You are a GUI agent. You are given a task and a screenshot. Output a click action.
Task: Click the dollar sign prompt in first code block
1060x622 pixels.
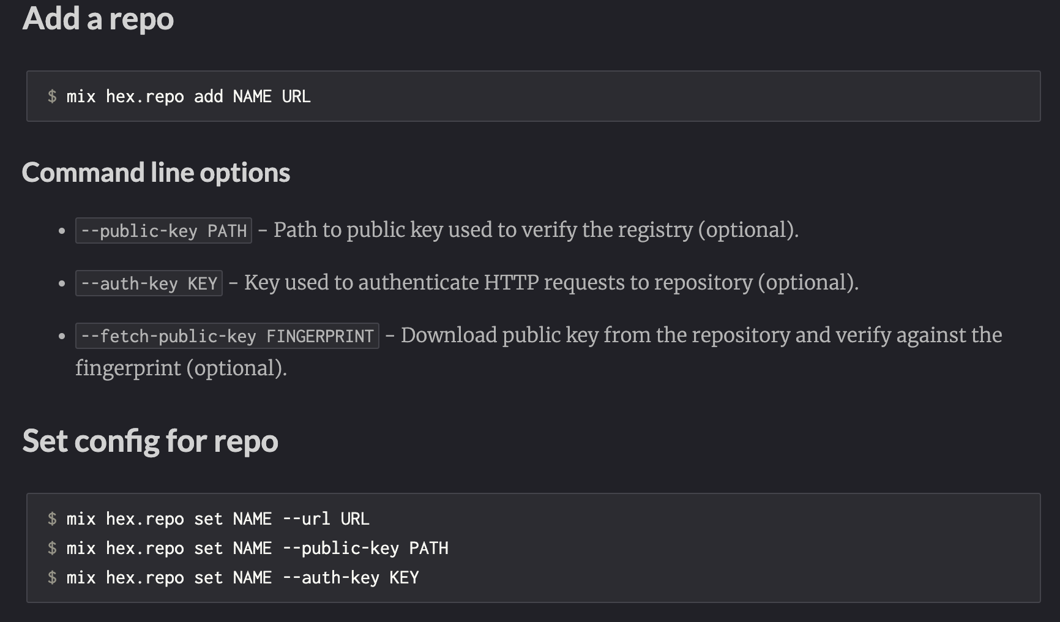tap(53, 96)
